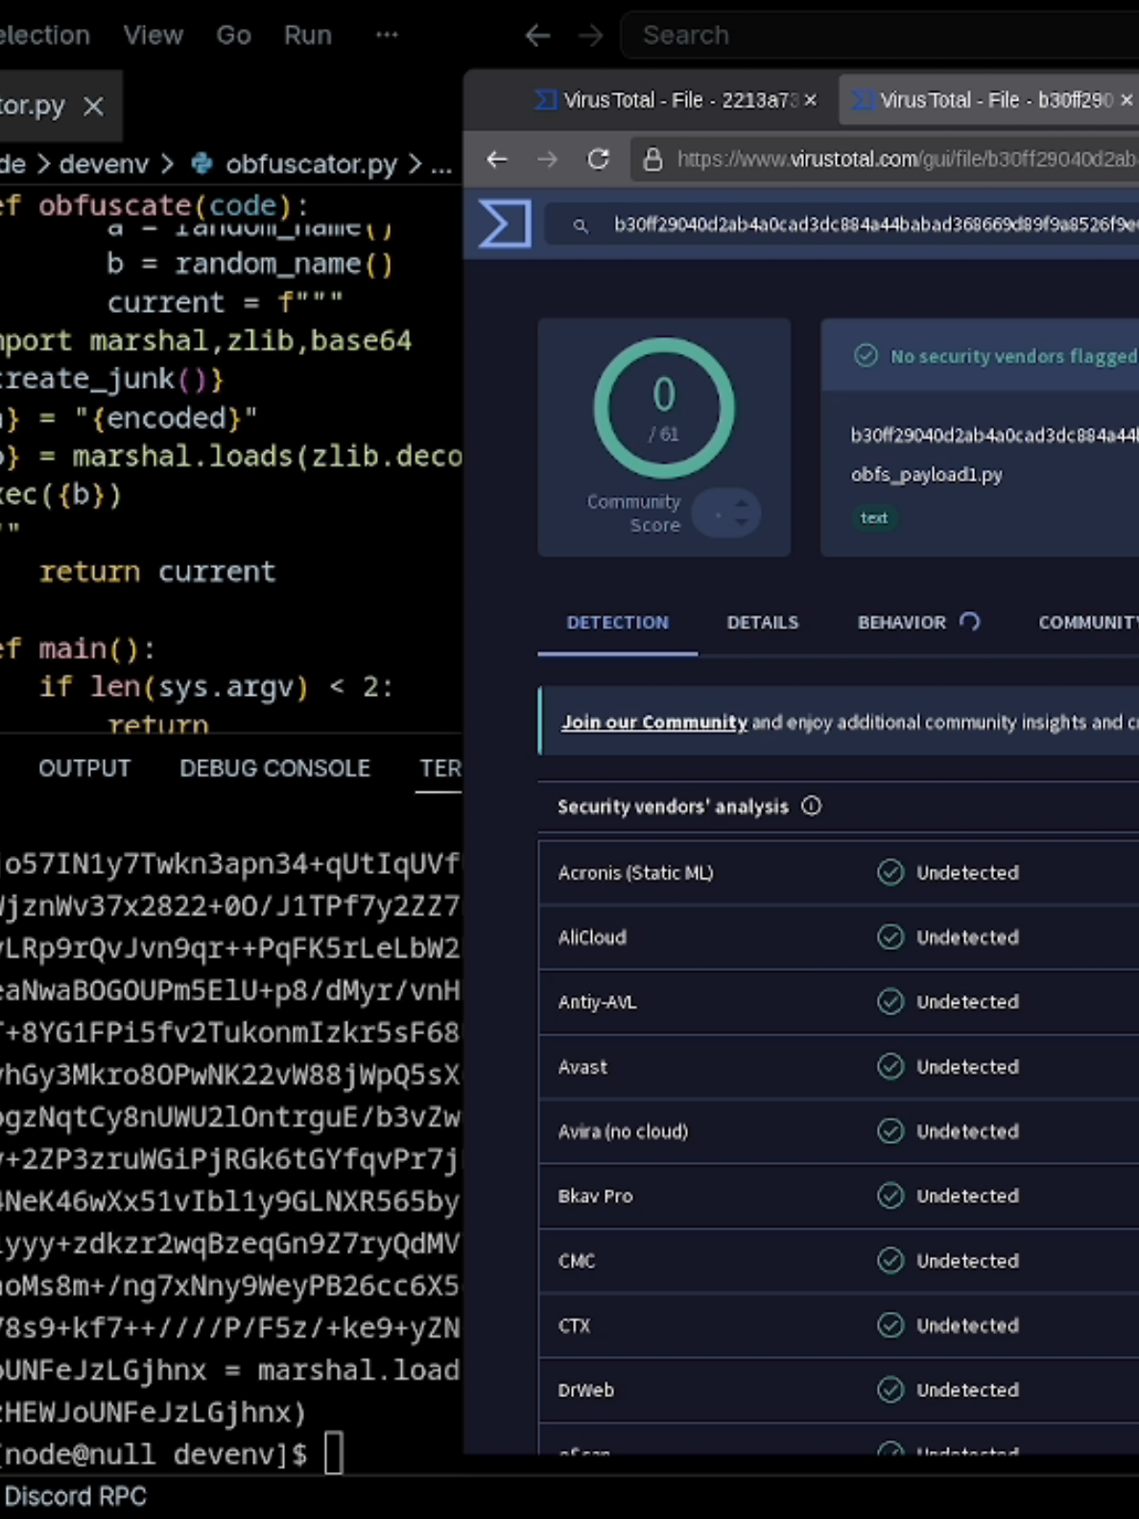Click the info icon beside Security vendors' analysis
Image resolution: width=1139 pixels, height=1519 pixels.
click(x=811, y=806)
